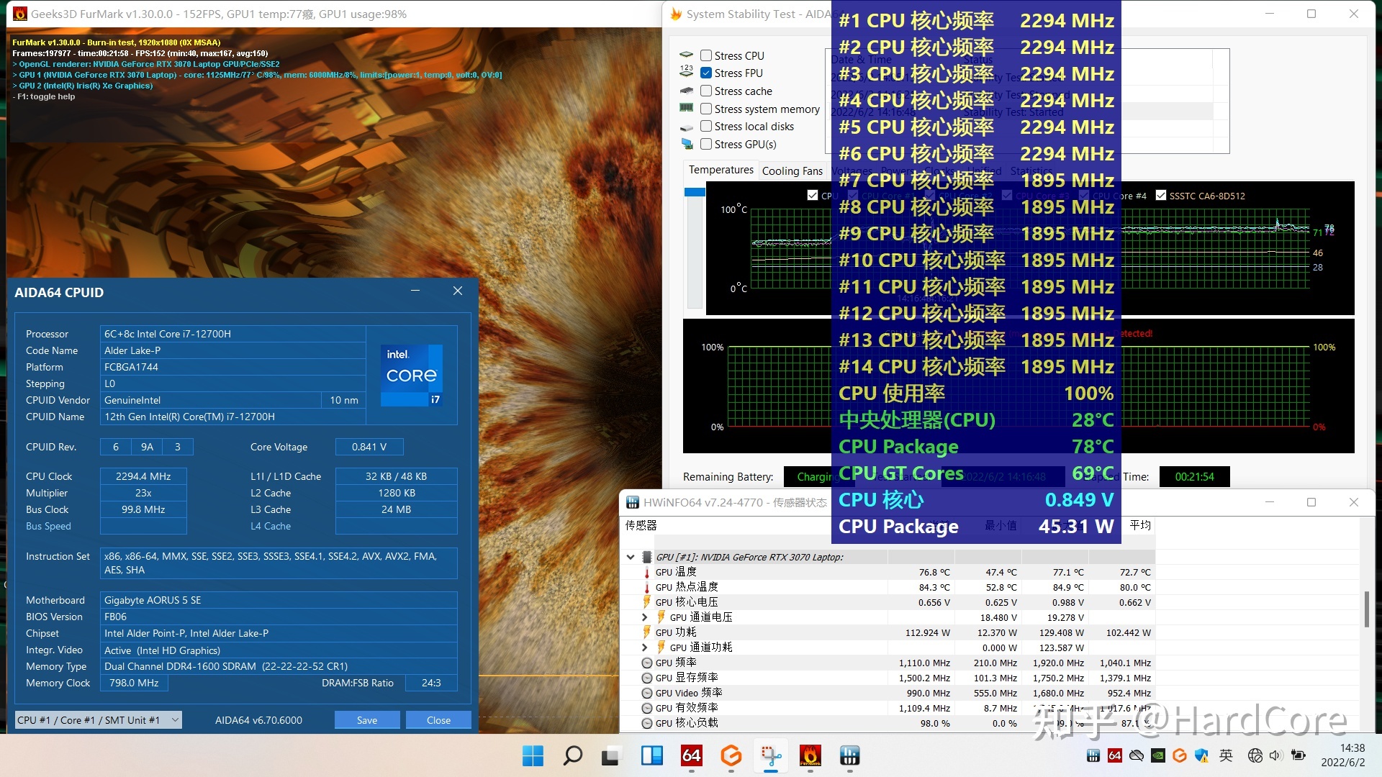Click the Close button in AIDA64 CPUID
The width and height of the screenshot is (1382, 777).
coord(440,721)
